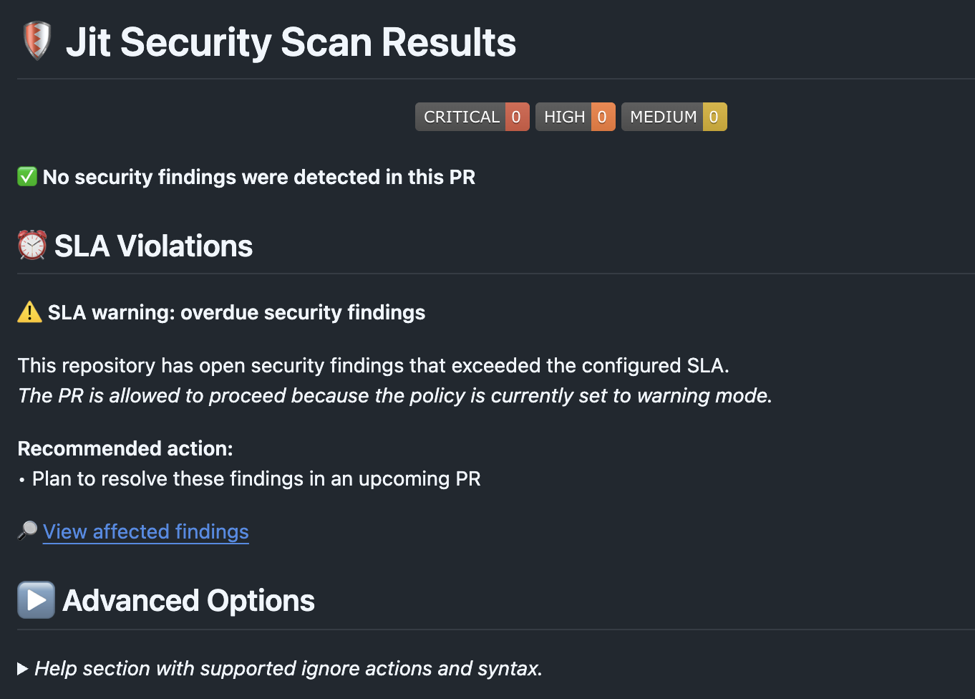The image size is (975, 699).
Task: Click the Jit shield logo icon
Action: [x=37, y=41]
